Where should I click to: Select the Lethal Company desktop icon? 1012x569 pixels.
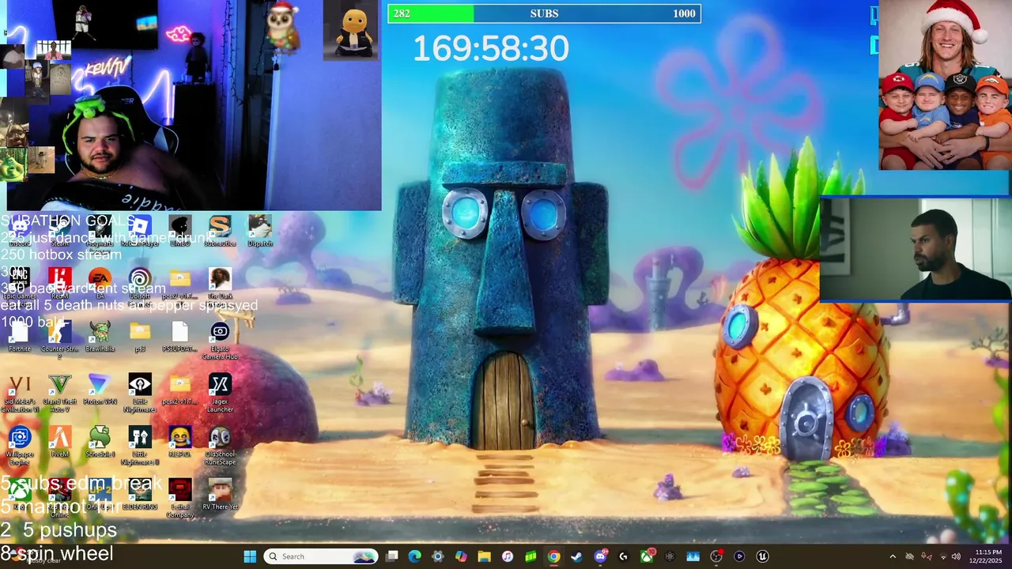[x=180, y=499]
